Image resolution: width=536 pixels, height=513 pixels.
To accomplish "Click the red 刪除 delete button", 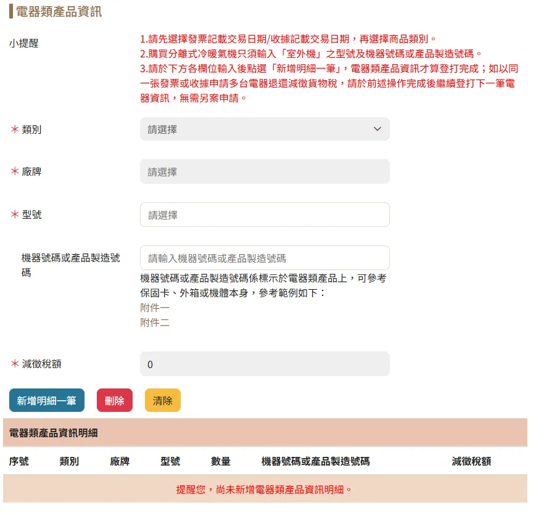I will point(114,400).
